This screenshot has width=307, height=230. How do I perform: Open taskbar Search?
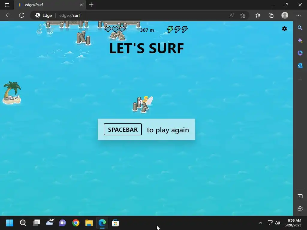coord(23,223)
